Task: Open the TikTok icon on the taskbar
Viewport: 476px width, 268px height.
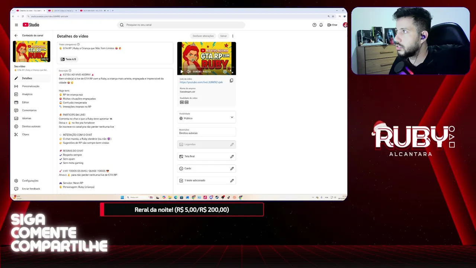Action: (229, 197)
